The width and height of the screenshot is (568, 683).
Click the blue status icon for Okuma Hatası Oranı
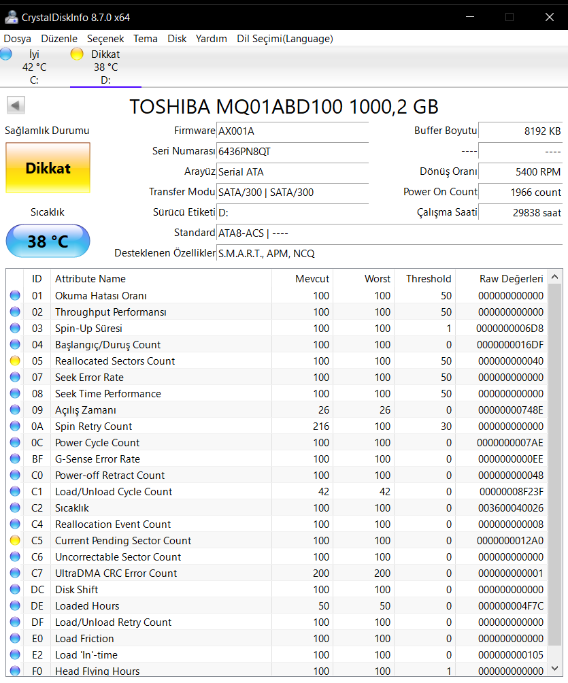tap(15, 296)
